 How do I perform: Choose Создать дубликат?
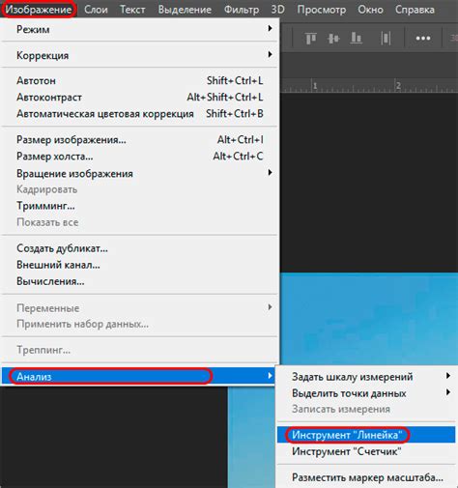pos(139,248)
